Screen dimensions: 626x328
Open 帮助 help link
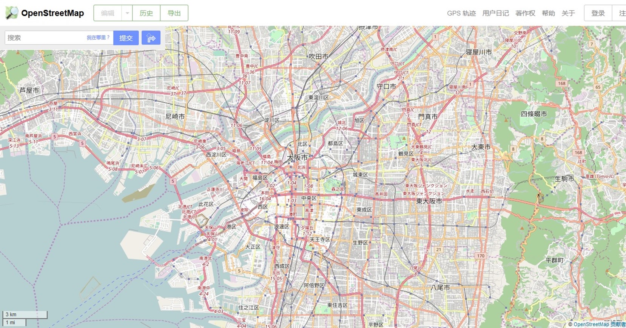click(548, 13)
